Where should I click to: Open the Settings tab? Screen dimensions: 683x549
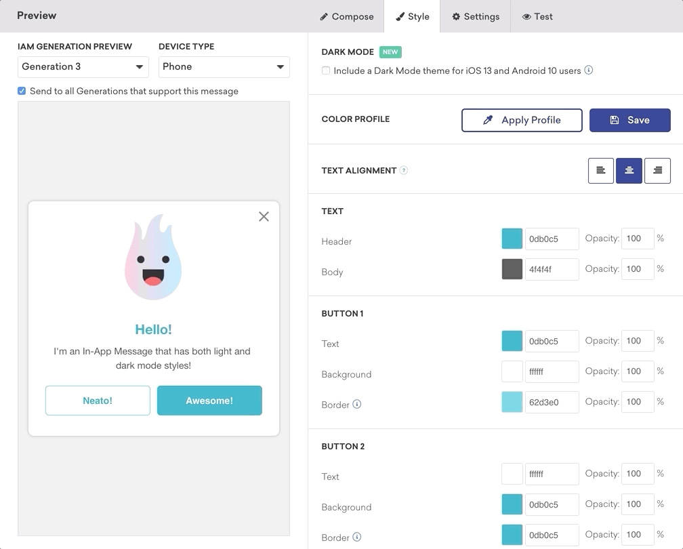click(476, 16)
